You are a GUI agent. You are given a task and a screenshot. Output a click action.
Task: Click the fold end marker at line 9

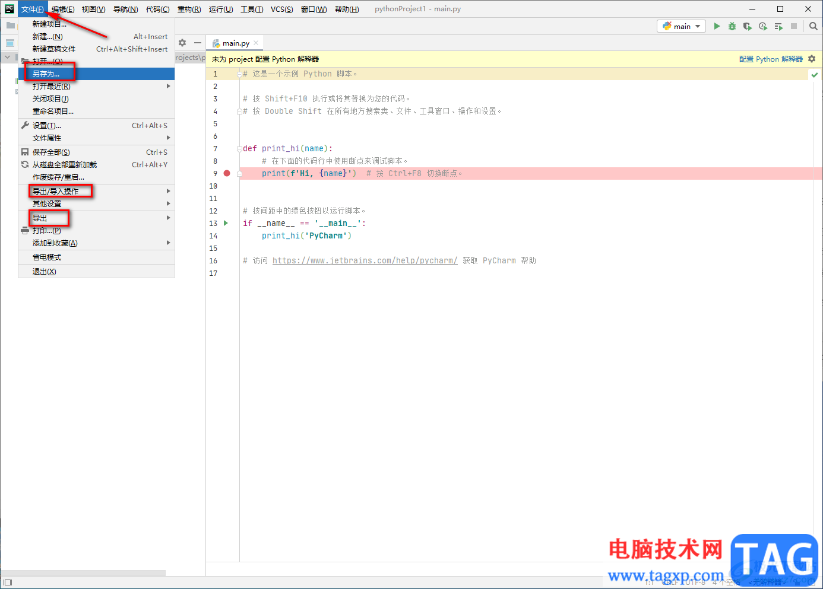point(239,174)
